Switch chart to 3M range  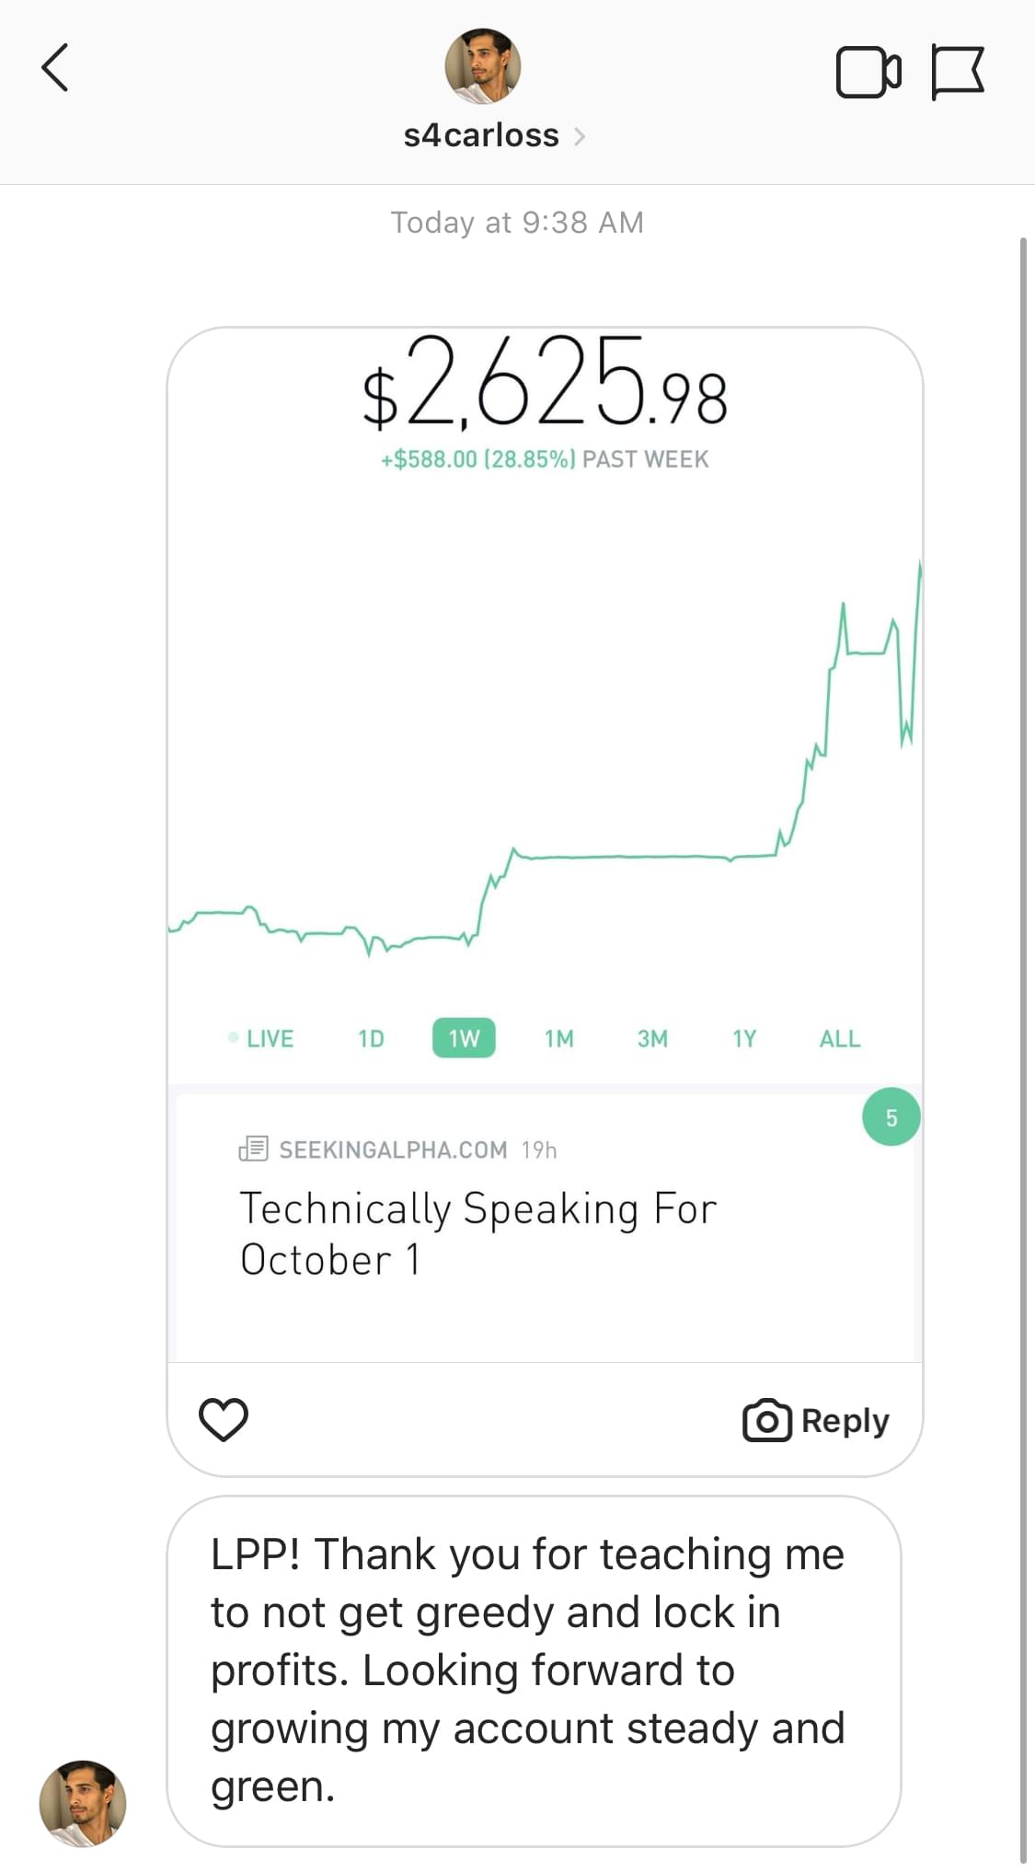(652, 1038)
